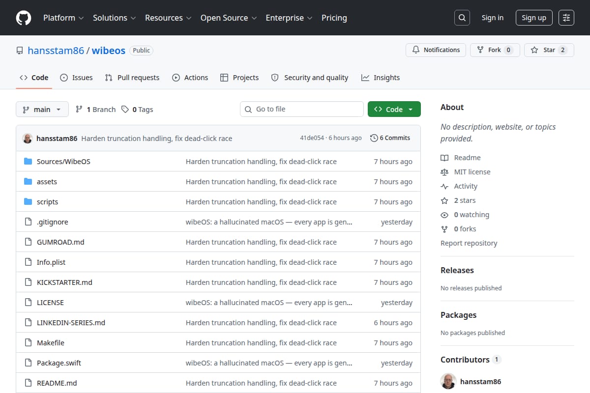Expand the Enterprise menu
This screenshot has width=590, height=393.
[289, 18]
